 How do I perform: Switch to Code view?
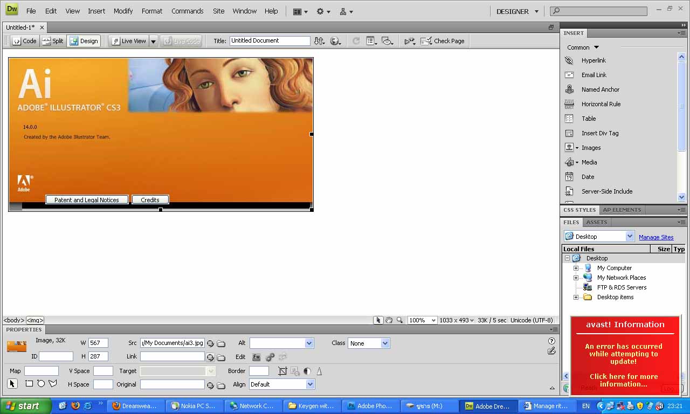tap(24, 41)
